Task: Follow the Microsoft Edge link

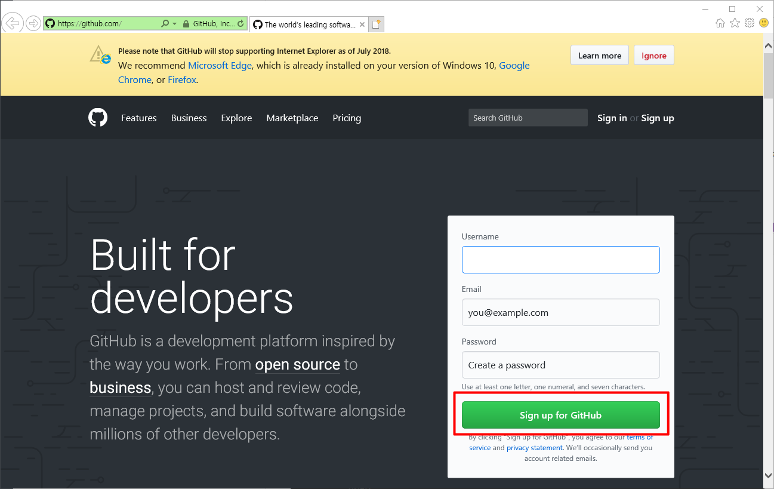Action: pos(220,66)
